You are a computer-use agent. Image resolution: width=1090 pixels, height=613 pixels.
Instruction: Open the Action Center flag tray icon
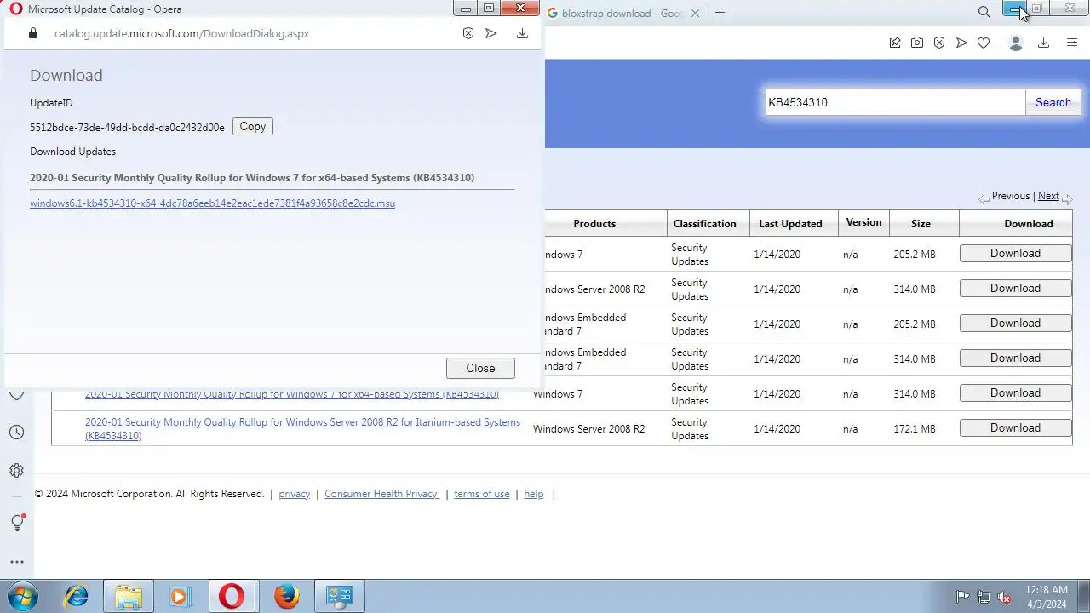tap(963, 597)
